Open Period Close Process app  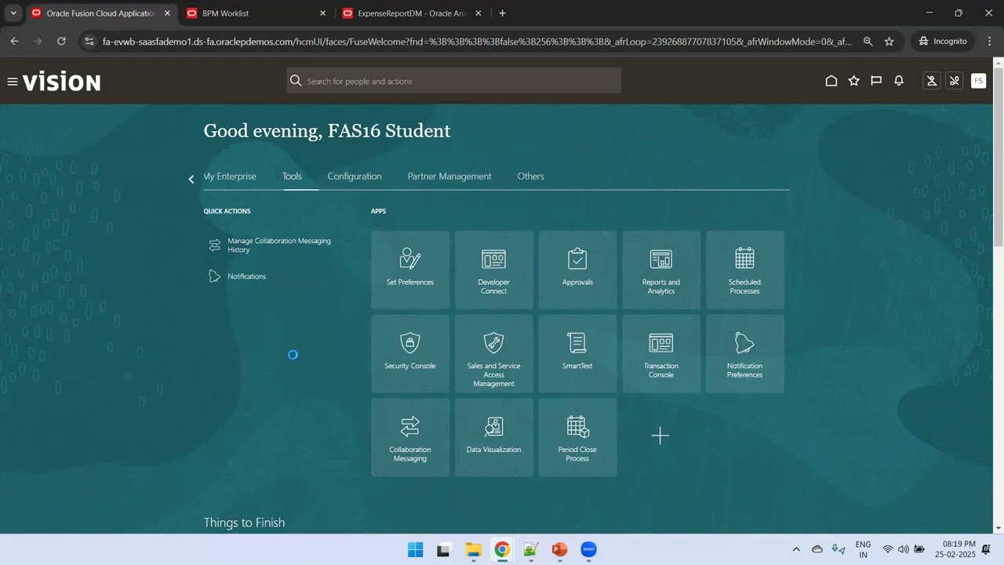577,437
